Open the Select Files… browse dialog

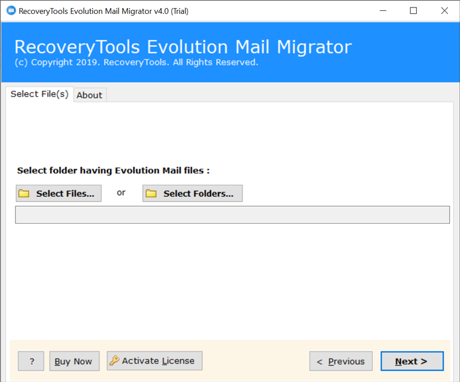click(x=59, y=193)
